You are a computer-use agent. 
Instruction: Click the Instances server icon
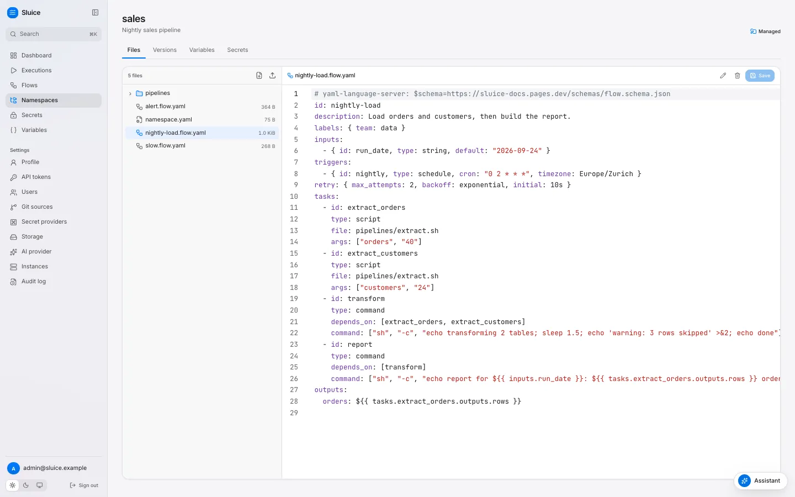point(13,266)
